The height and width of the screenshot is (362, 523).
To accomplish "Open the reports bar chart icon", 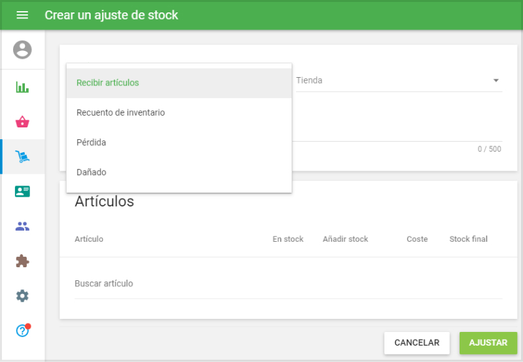I will 22,87.
